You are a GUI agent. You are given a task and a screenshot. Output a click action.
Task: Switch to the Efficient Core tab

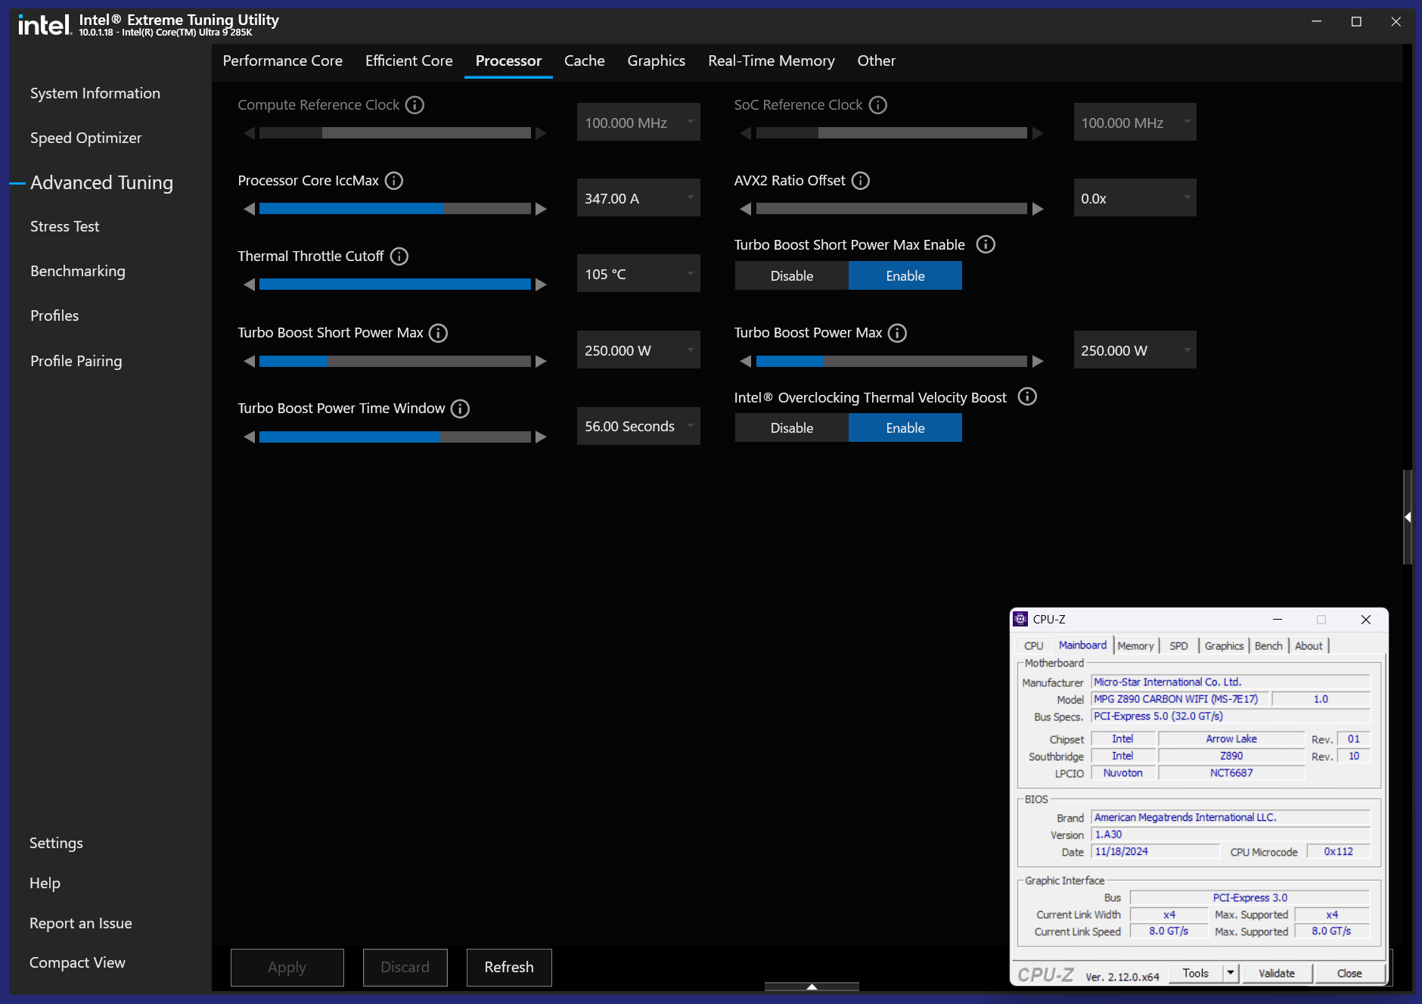pos(408,61)
